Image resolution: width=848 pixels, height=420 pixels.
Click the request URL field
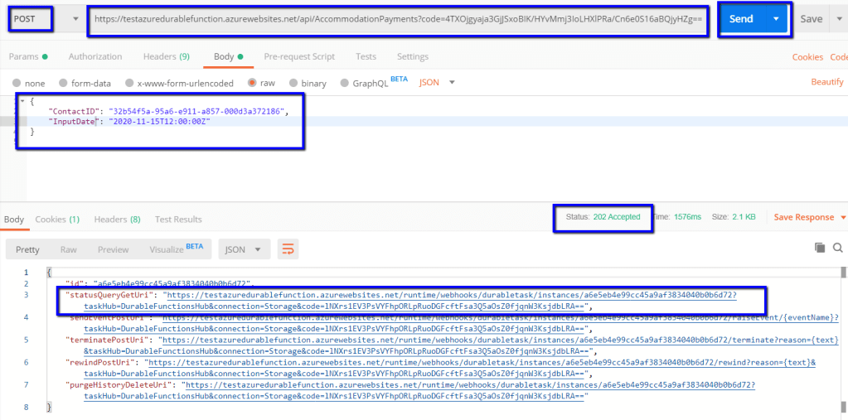pos(398,18)
